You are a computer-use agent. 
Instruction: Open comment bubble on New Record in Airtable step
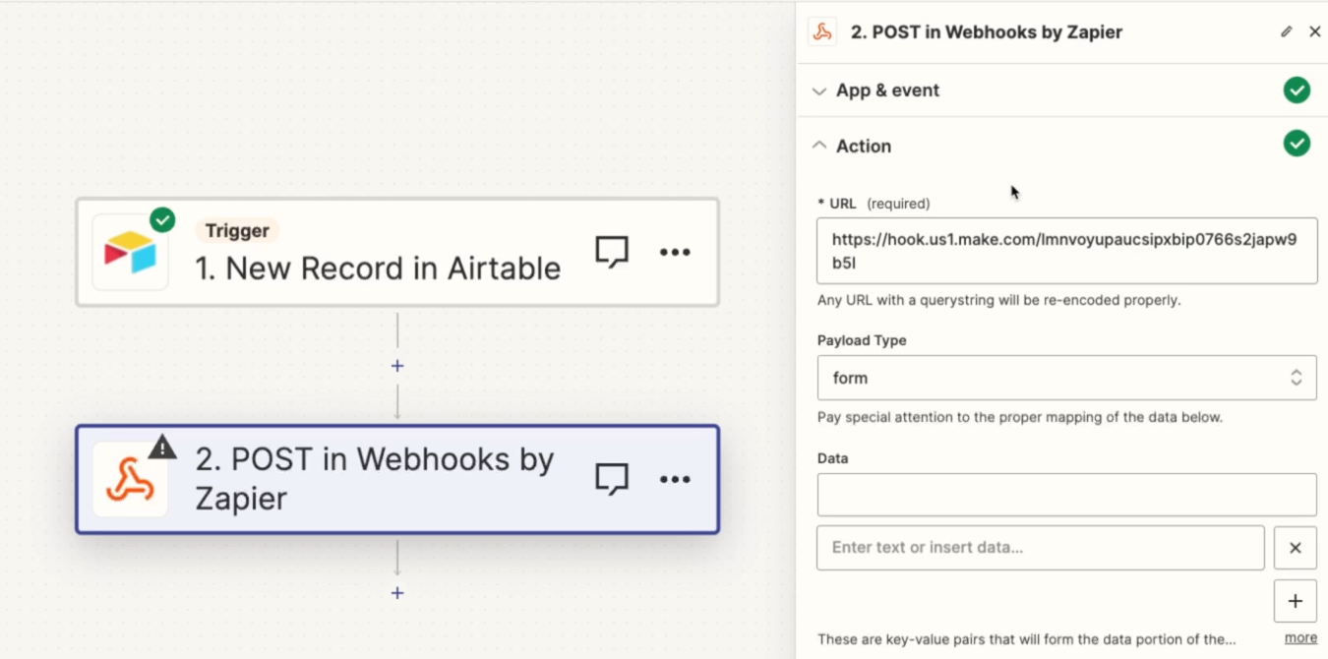point(612,252)
